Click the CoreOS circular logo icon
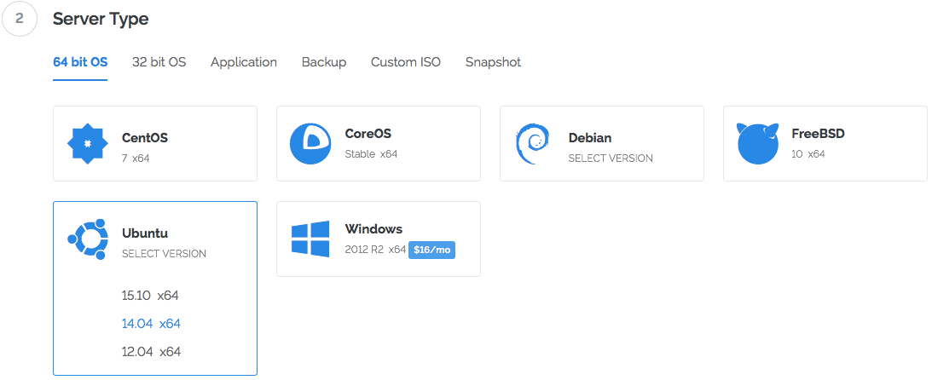The height and width of the screenshot is (380, 932). pyautogui.click(x=310, y=144)
